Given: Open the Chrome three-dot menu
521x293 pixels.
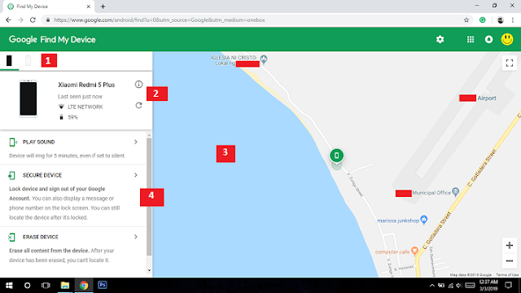Looking at the screenshot, I should (513, 20).
